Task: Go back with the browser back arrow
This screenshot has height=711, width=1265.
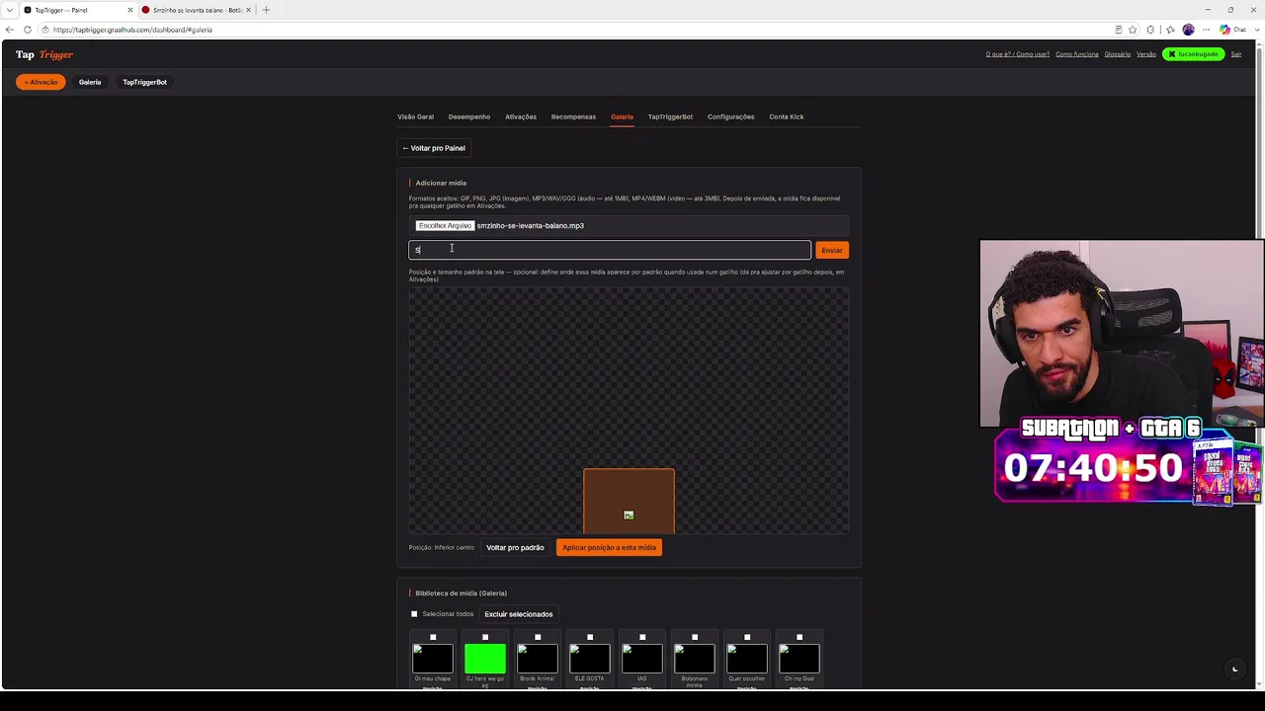Action: 10,30
